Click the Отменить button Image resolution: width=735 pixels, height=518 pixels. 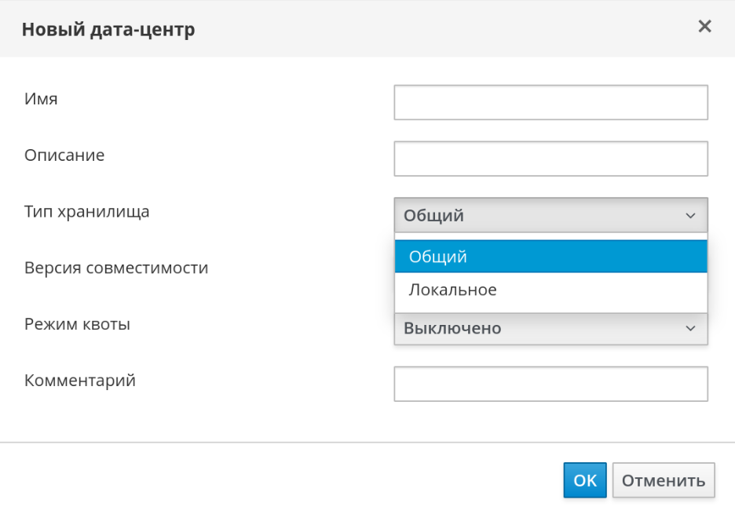(x=664, y=480)
